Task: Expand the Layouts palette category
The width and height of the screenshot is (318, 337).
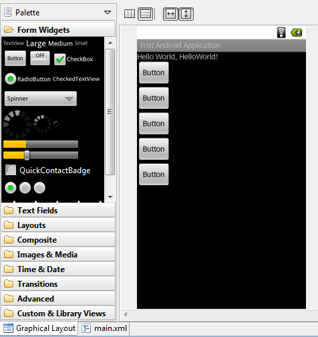Action: pos(58,225)
